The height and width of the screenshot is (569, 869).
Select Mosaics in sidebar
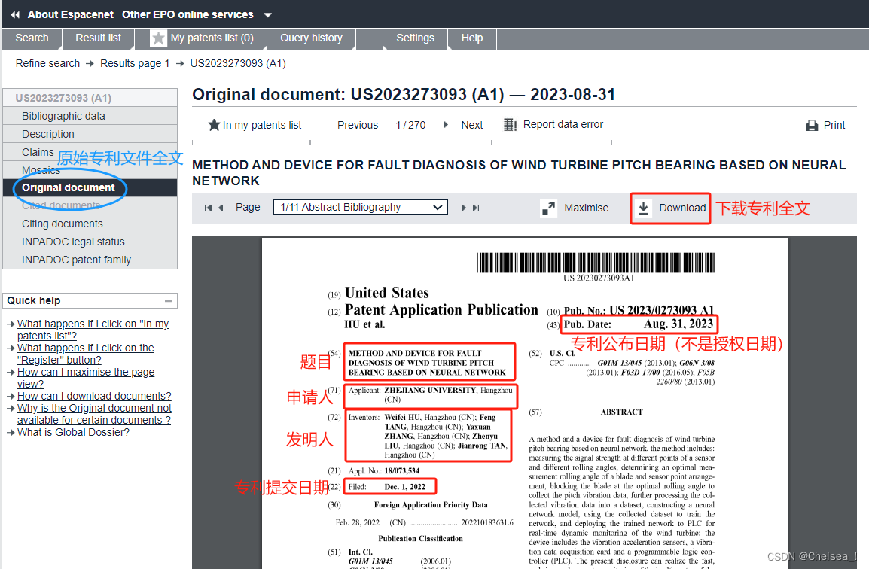pos(90,170)
